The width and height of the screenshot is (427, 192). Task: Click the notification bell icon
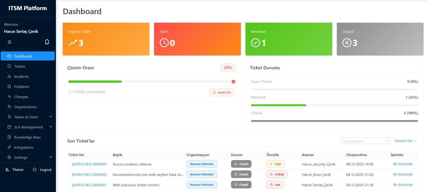(x=47, y=42)
